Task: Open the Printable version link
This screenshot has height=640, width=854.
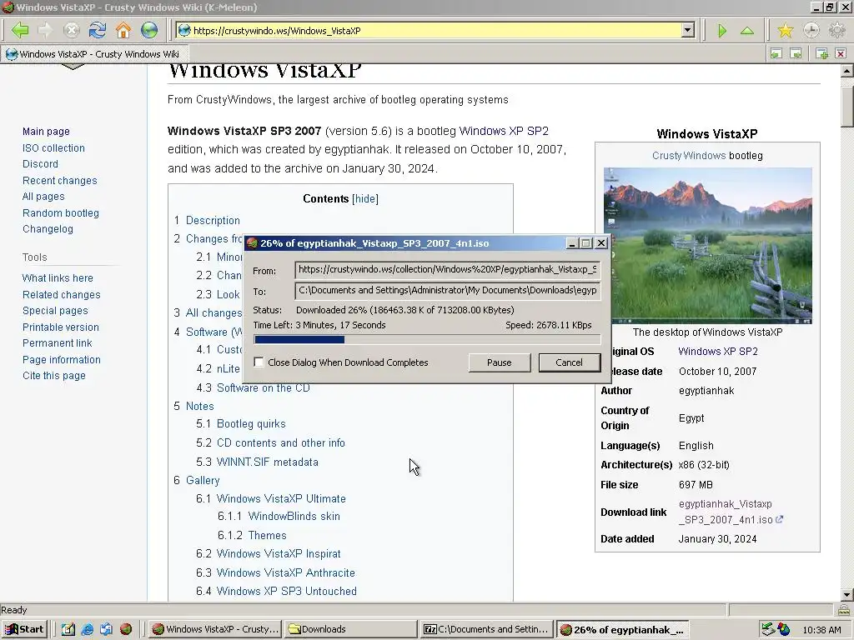Action: coord(61,327)
